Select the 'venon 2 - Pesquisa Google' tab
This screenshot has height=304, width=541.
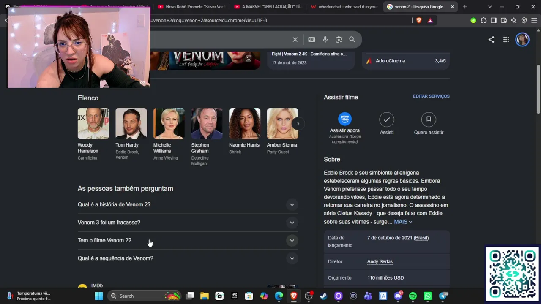pos(420,7)
